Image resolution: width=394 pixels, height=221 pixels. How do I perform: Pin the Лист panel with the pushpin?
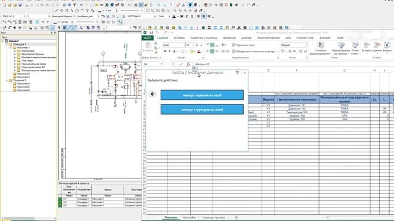(x=52, y=33)
